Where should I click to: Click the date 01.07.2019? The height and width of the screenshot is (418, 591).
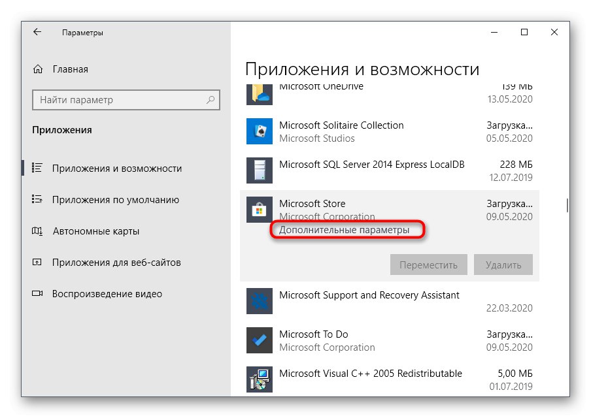pos(511,387)
